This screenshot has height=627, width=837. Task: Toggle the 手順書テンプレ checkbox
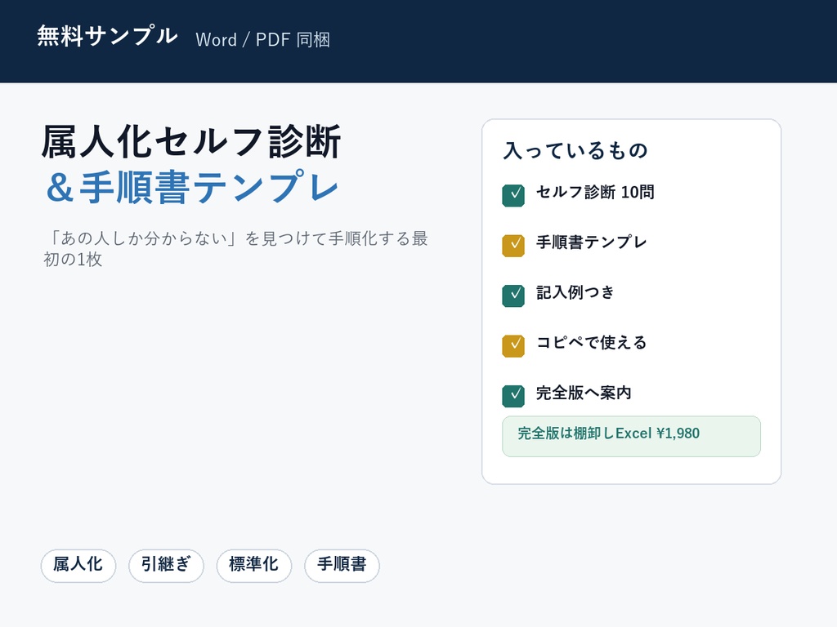[513, 245]
